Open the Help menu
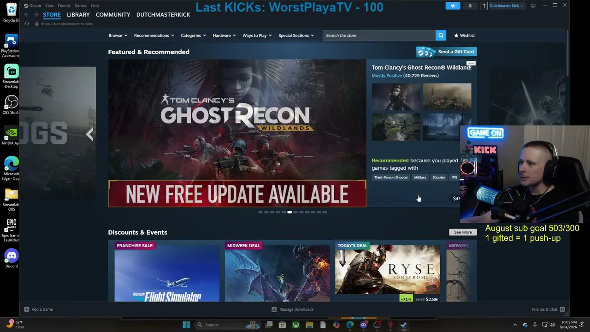Viewport: 590px width, 332px height. pyautogui.click(x=94, y=6)
